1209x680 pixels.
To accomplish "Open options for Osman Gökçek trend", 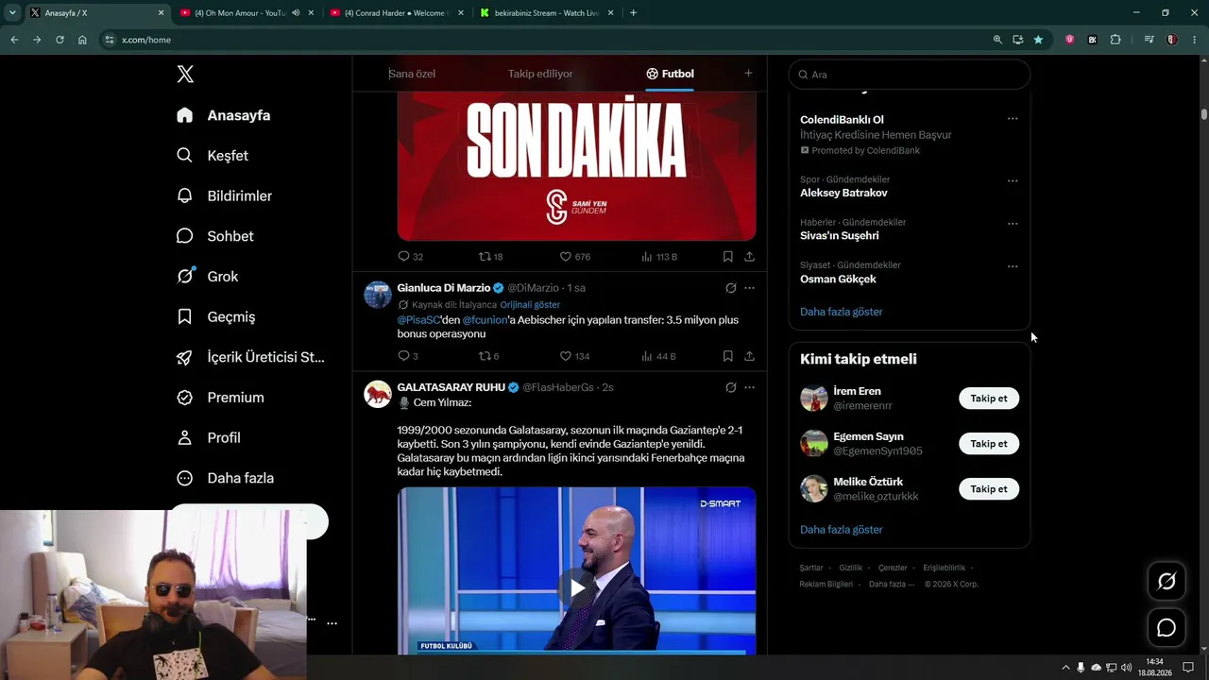I will pos(1013,266).
